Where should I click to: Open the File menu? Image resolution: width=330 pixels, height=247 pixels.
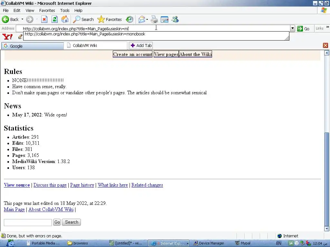[6, 11]
